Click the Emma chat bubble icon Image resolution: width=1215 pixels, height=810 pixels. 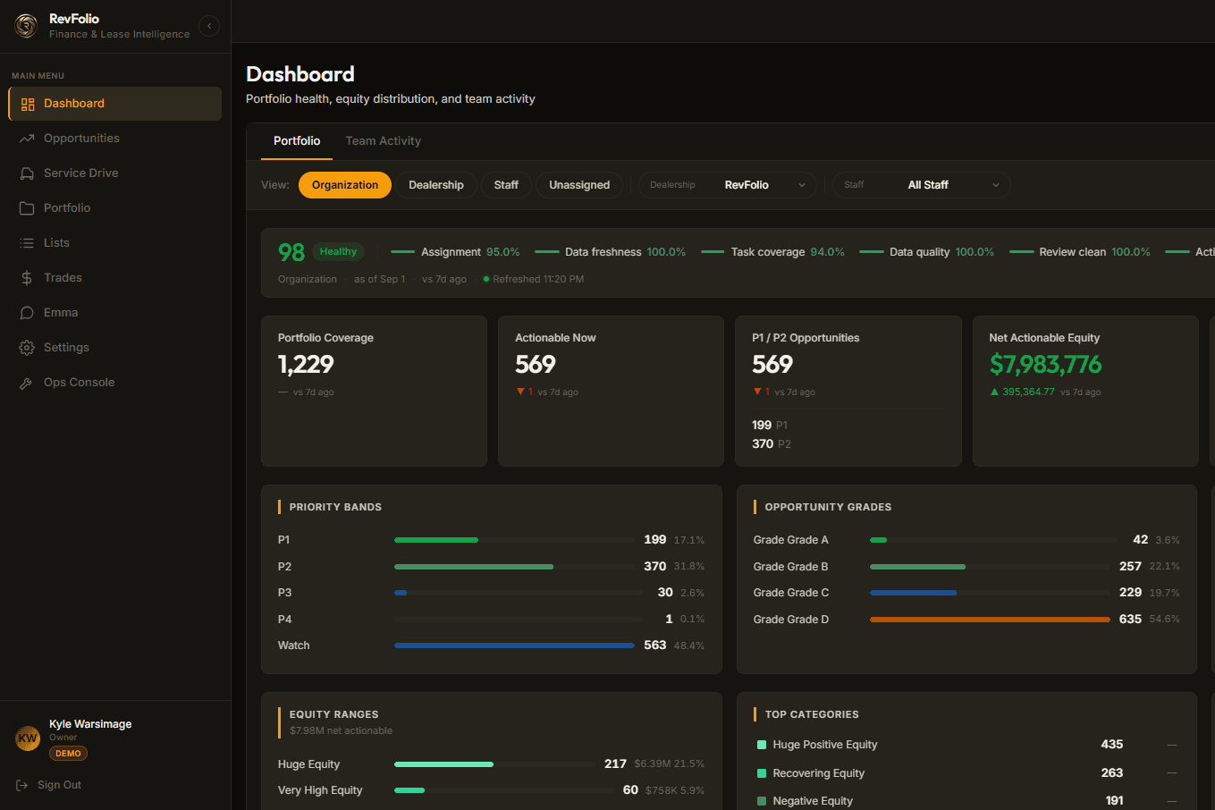(27, 313)
